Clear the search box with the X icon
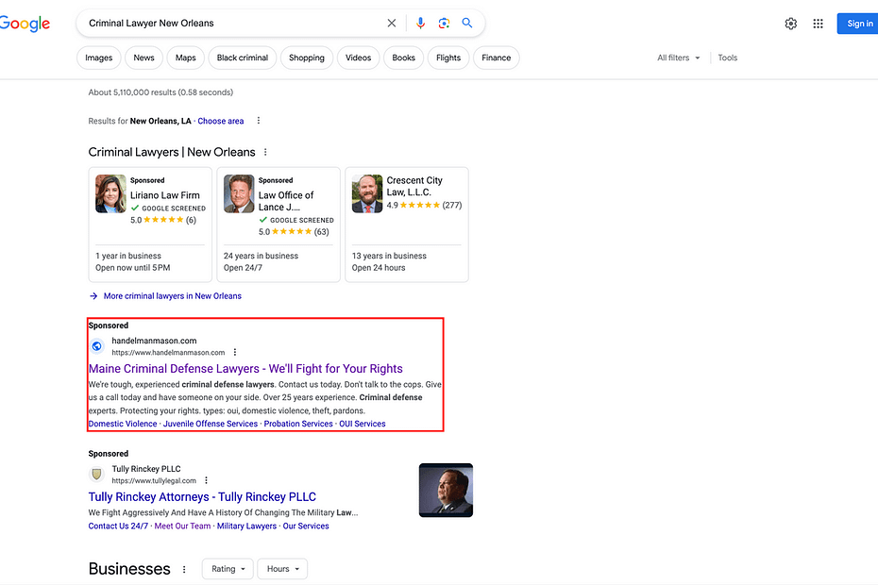 coord(392,23)
